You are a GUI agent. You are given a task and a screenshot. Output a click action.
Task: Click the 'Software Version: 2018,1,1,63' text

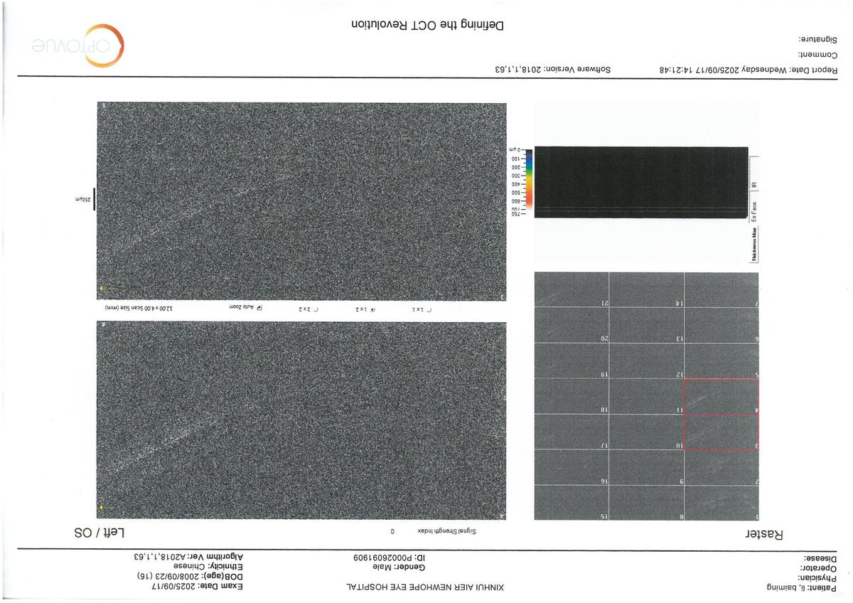554,70
